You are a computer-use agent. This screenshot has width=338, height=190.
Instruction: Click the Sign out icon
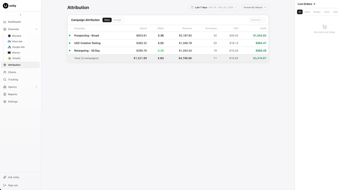tap(5, 185)
